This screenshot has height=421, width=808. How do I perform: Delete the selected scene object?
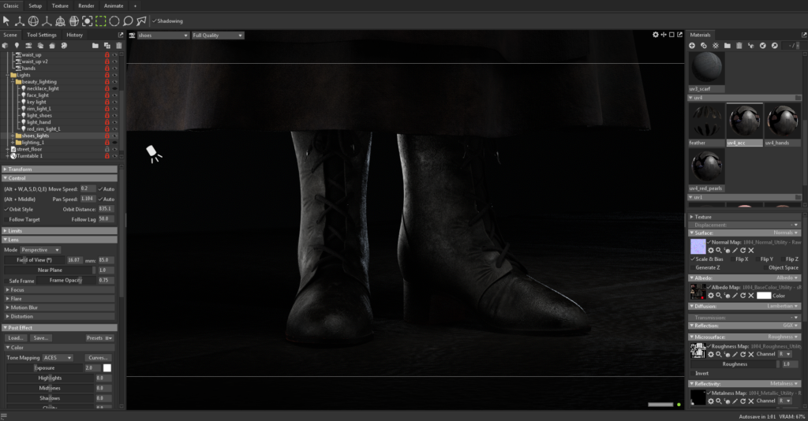119,45
